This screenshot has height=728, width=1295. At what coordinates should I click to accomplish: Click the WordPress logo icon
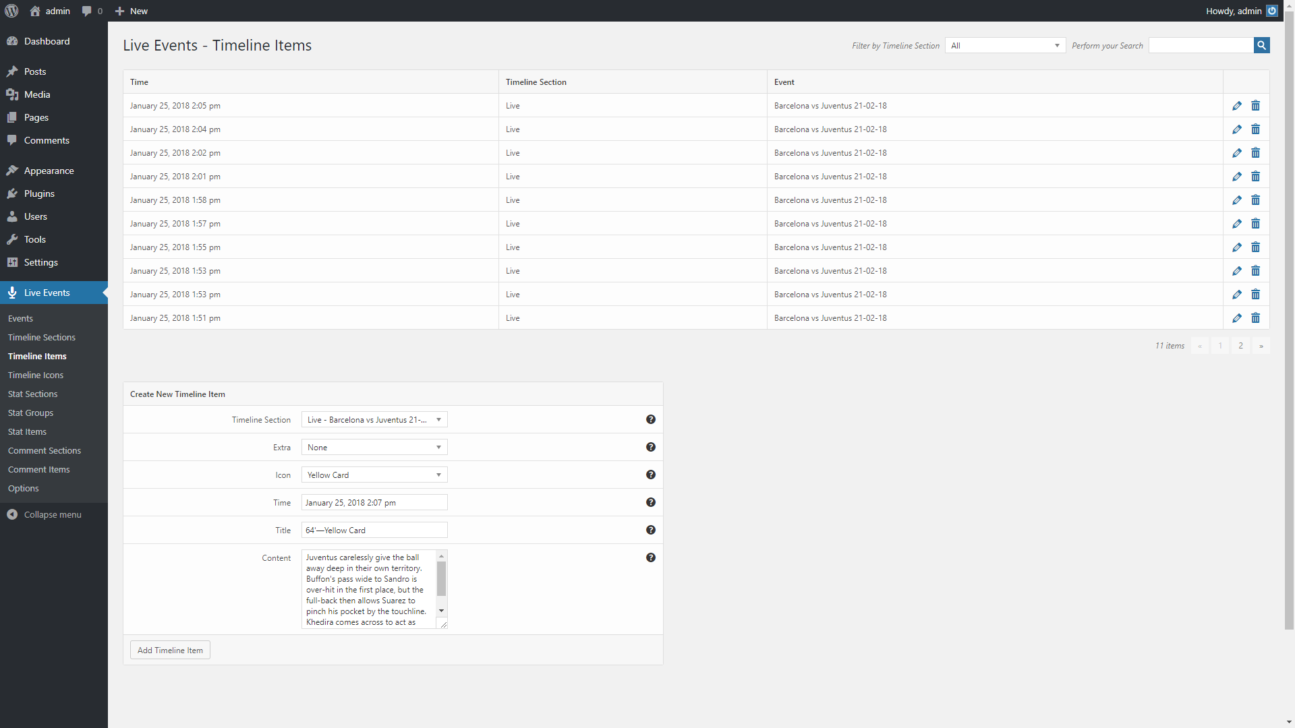pyautogui.click(x=11, y=11)
